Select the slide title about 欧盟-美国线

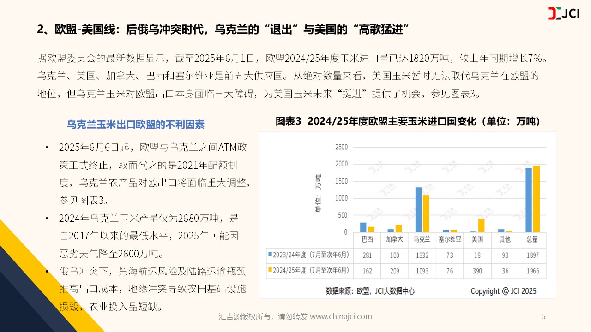223,30
